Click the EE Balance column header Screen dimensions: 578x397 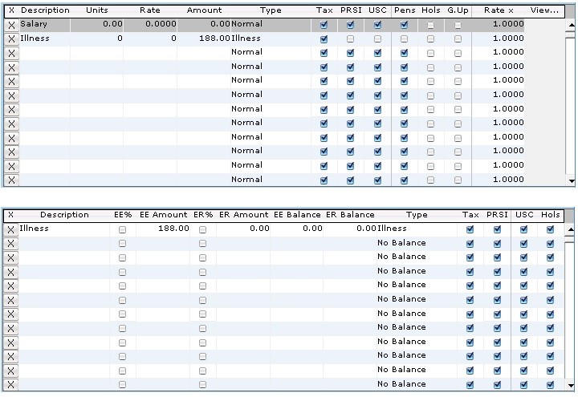pos(297,215)
